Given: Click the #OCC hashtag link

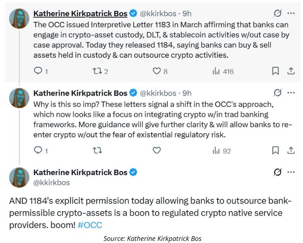Looking at the screenshot, I should click(x=90, y=225).
